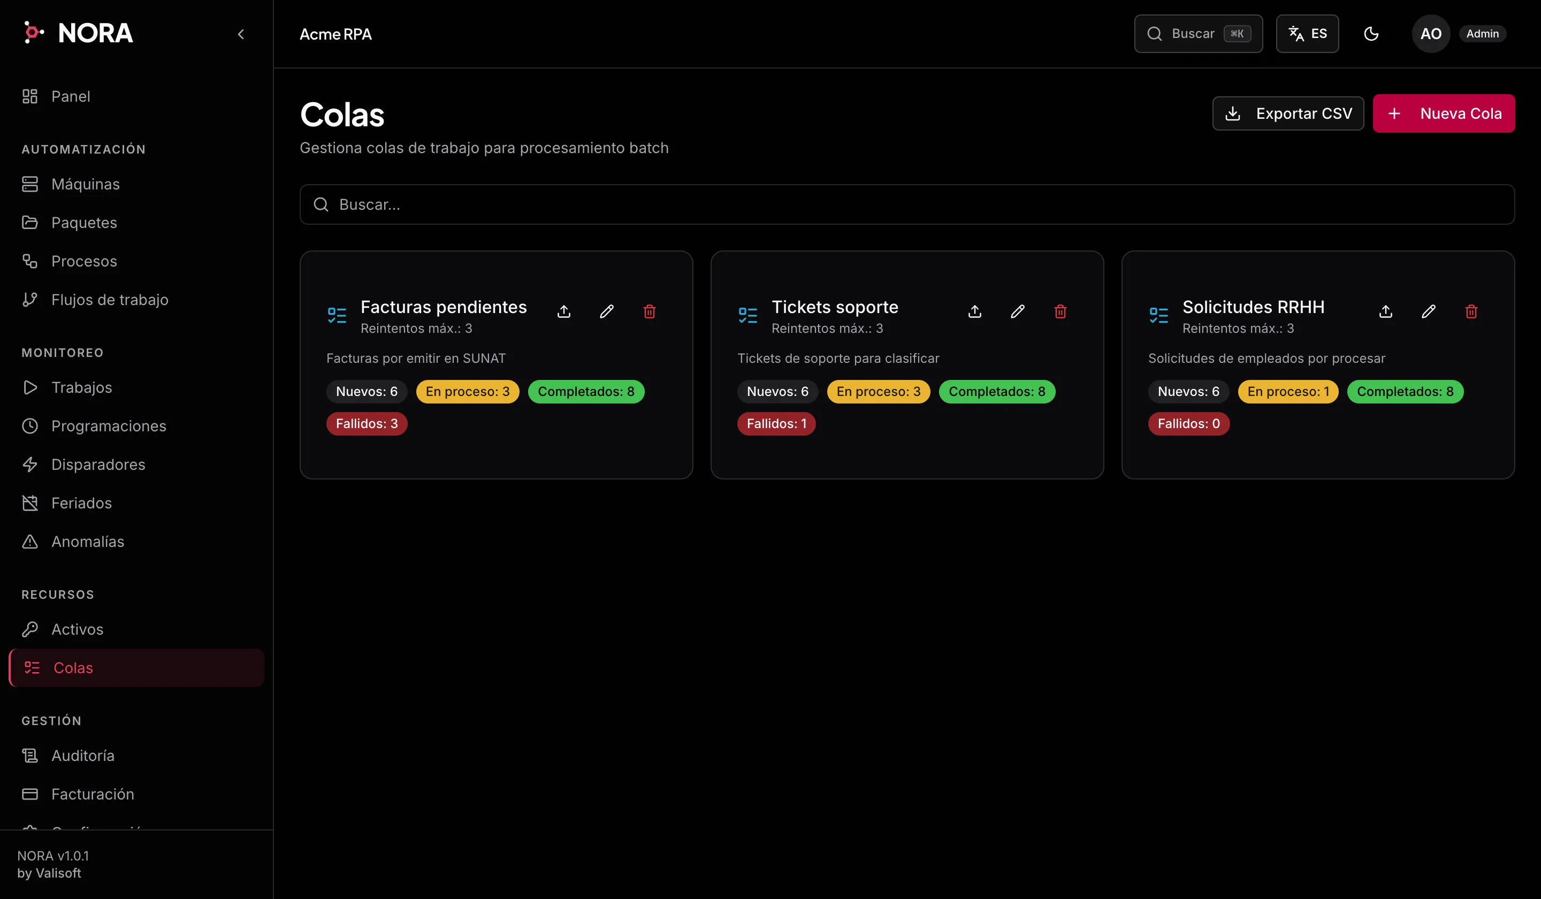Delete the Solicitudes RRHH queue

(x=1471, y=312)
